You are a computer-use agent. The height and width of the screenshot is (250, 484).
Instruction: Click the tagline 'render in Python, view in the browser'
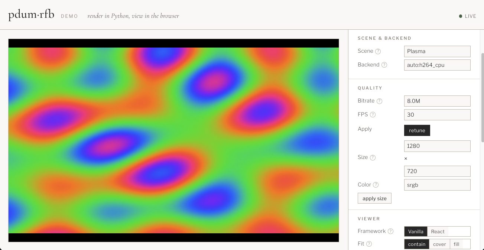coord(133,16)
